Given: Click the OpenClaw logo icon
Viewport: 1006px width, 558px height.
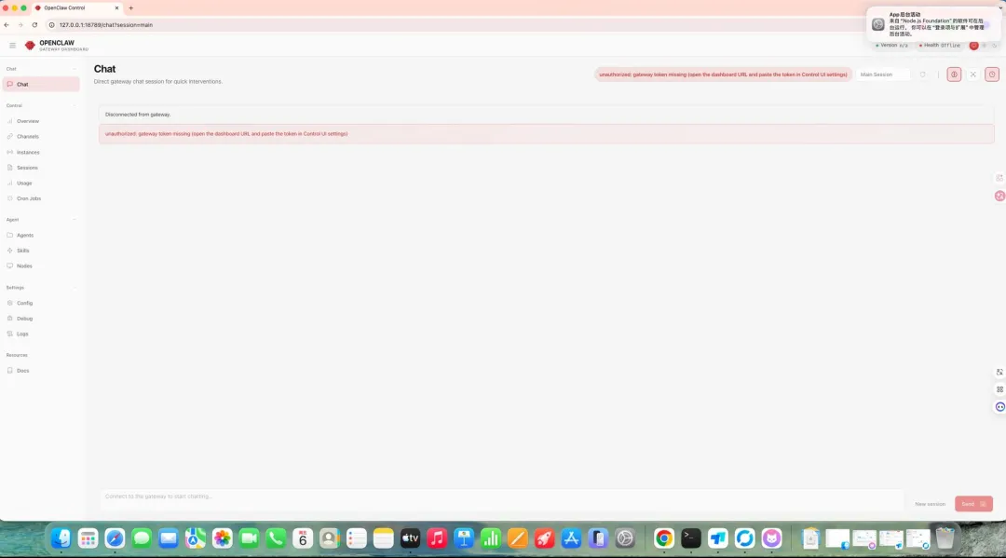Looking at the screenshot, I should tap(30, 46).
